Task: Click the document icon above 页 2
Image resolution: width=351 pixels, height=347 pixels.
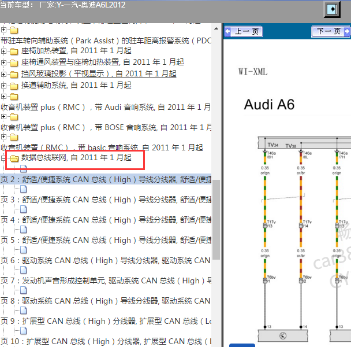Action: coord(24,168)
